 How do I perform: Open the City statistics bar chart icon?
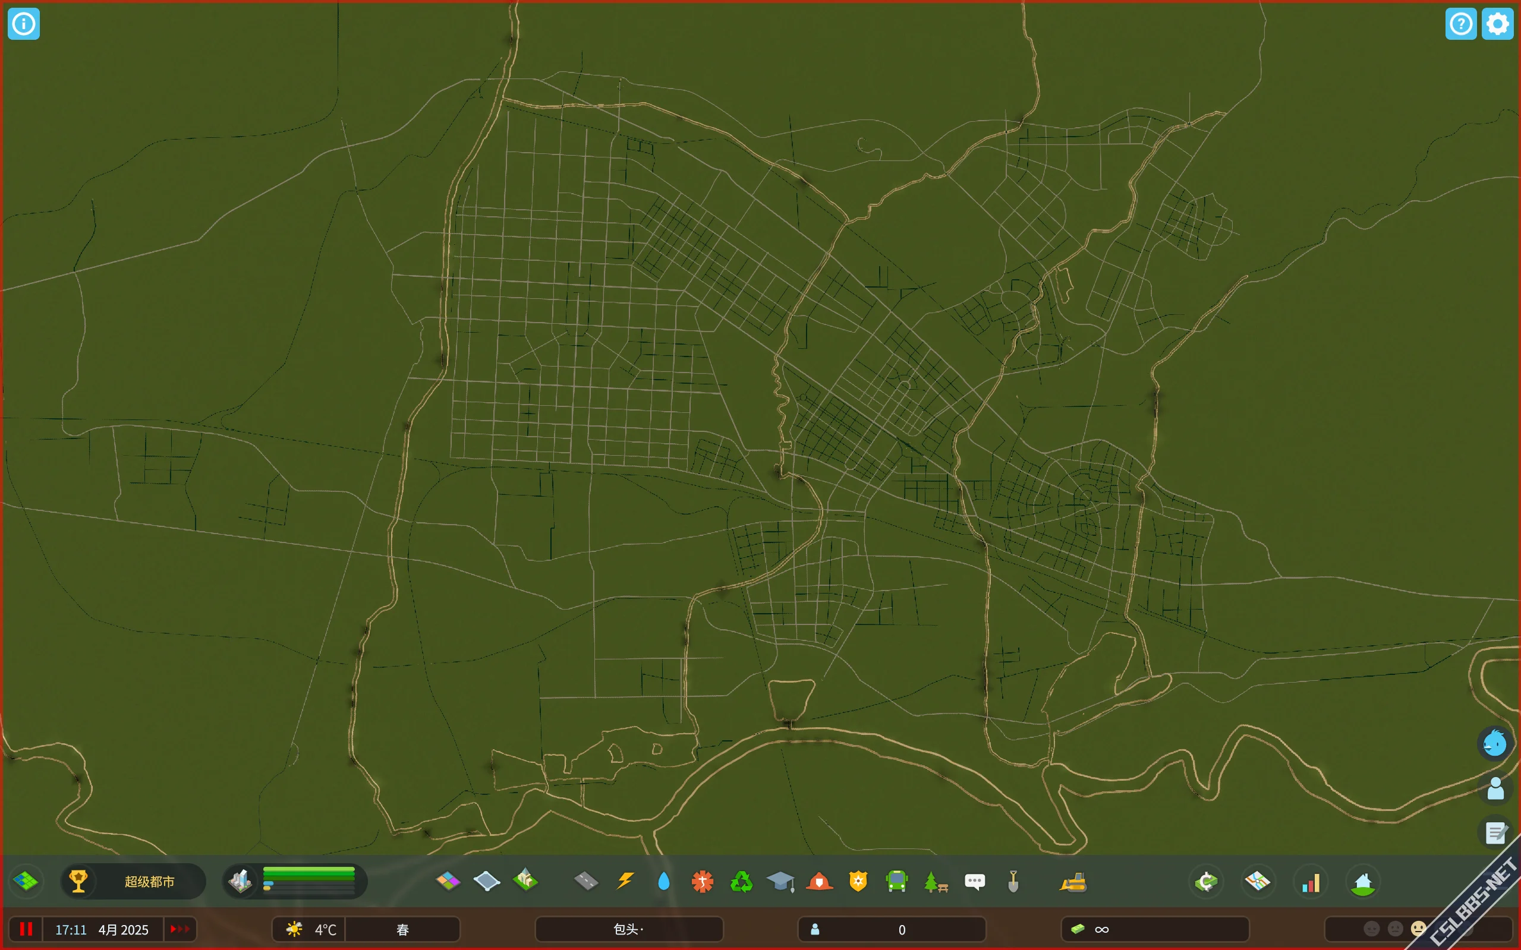(x=1311, y=882)
